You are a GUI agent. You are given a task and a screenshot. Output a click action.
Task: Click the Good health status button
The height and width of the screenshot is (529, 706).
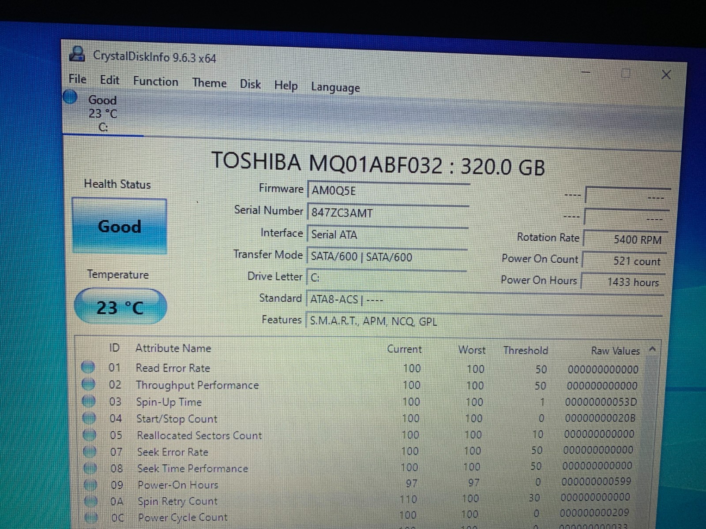(119, 226)
